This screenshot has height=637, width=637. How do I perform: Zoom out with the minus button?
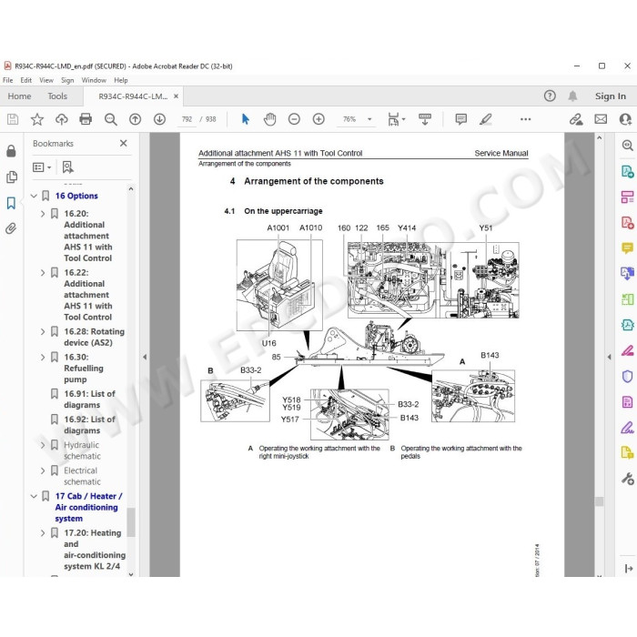(x=294, y=119)
